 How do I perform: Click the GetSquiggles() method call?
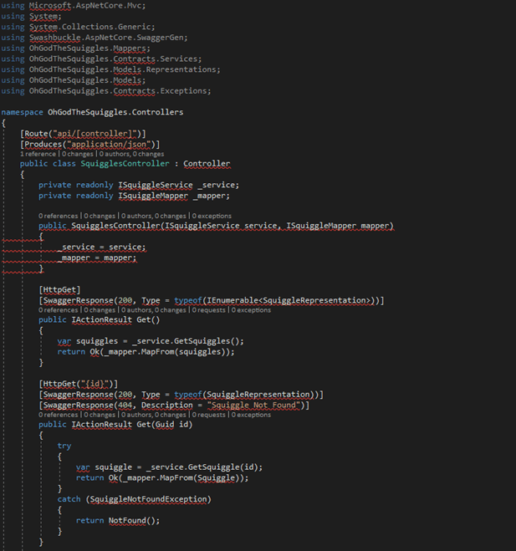(x=201, y=341)
